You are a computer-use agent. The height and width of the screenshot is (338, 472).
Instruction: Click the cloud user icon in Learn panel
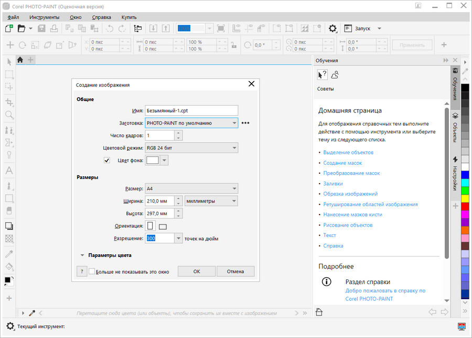pyautogui.click(x=335, y=75)
